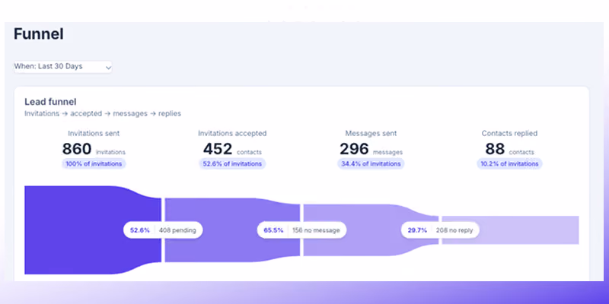609x304 pixels.
Task: Click the 34.4% of invitations badge
Action: click(371, 163)
